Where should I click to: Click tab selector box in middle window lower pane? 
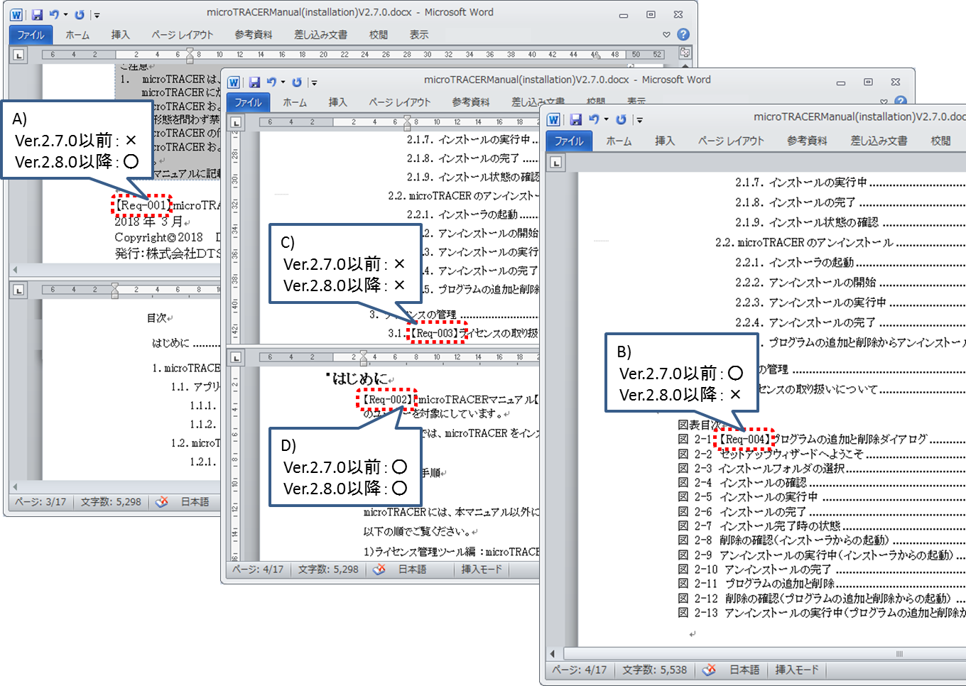pos(236,357)
